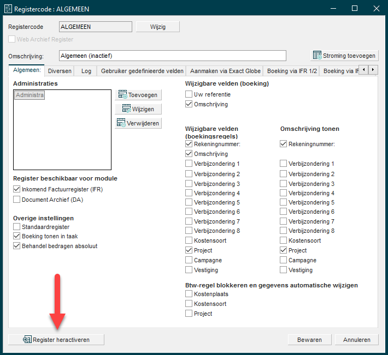
Task: Save changes with Bewaren
Action: click(309, 340)
